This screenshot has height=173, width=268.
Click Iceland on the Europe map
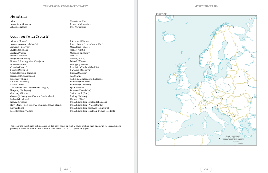[x=169, y=36]
